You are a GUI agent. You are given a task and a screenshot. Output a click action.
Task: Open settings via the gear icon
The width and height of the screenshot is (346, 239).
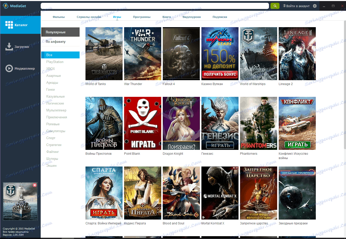315,6
